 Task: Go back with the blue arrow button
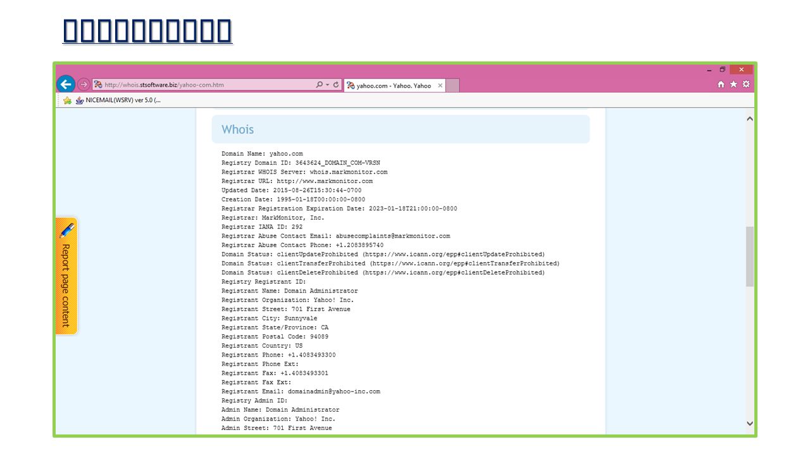66,84
